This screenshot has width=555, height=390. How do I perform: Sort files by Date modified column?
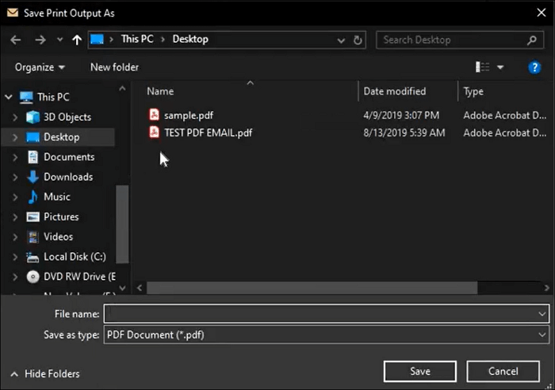pyautogui.click(x=395, y=91)
